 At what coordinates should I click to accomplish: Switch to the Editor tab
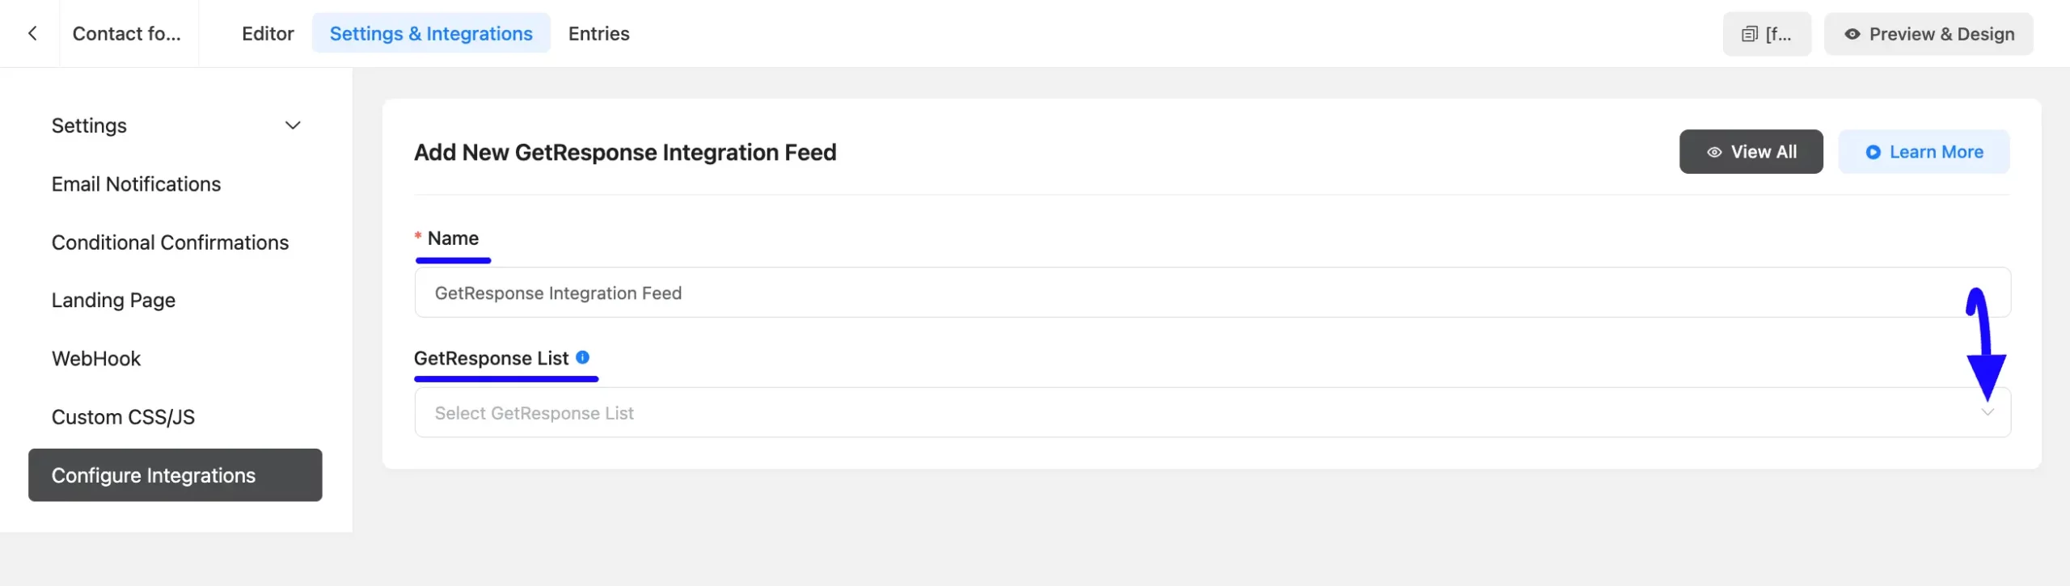click(x=268, y=33)
